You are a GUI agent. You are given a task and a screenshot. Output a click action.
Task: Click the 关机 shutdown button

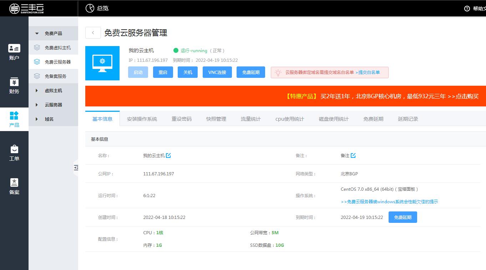[x=188, y=72]
